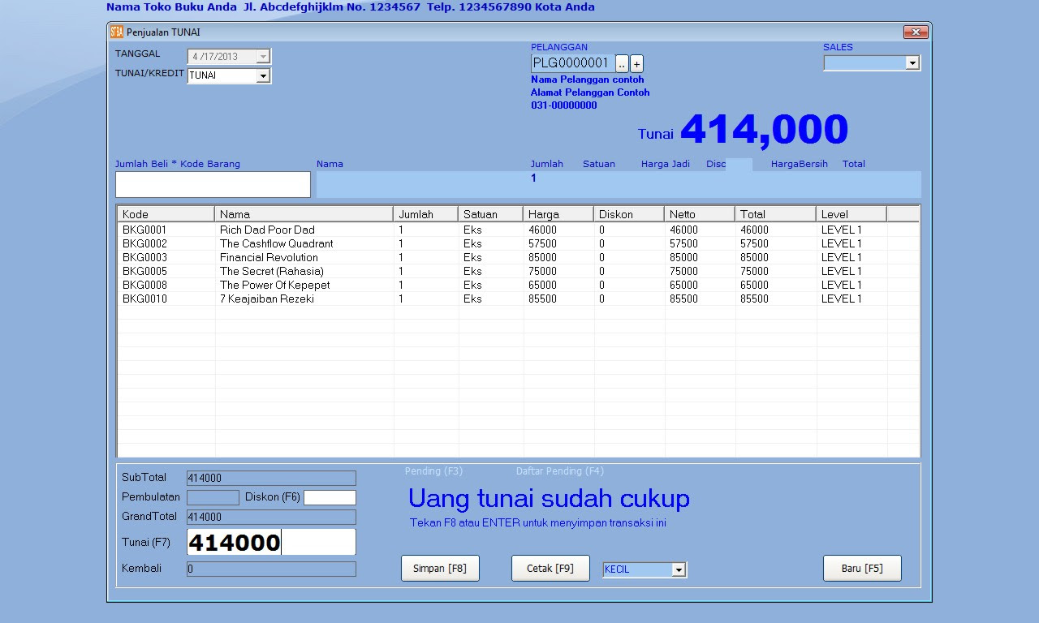Click the Cetak [F9] button
This screenshot has width=1039, height=623.
click(x=550, y=569)
